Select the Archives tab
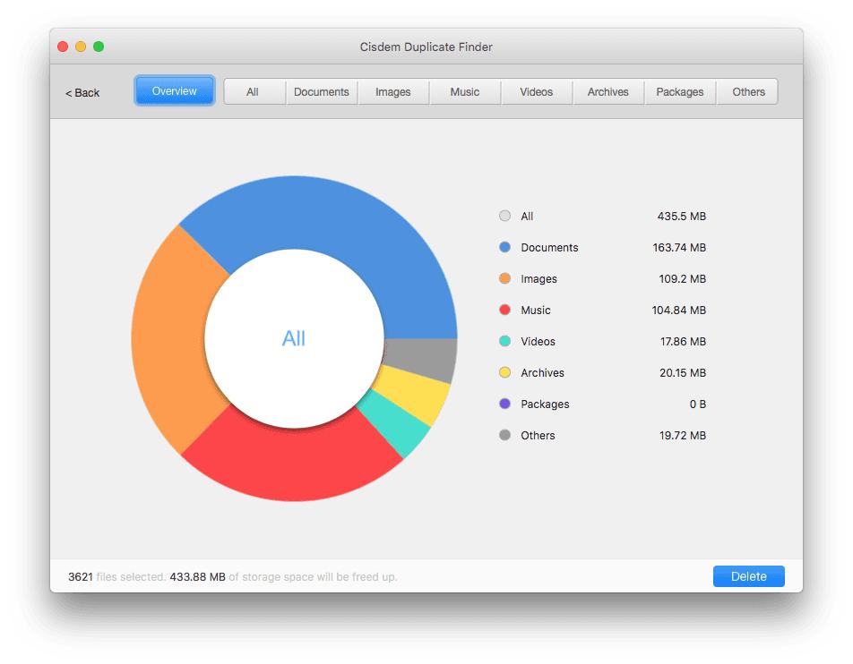This screenshot has width=853, height=664. [x=608, y=92]
